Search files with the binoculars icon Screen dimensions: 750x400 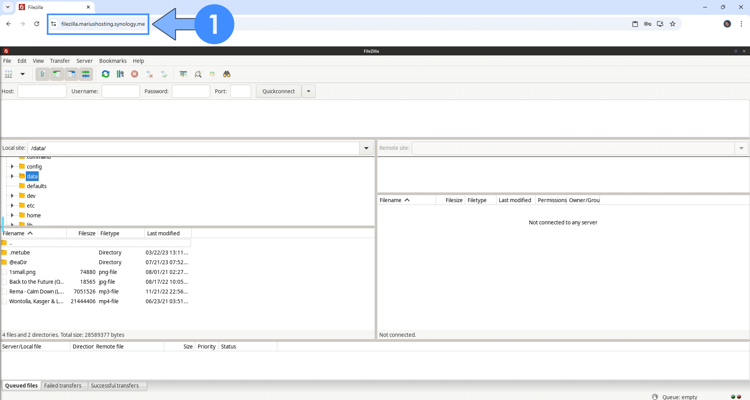tap(227, 74)
